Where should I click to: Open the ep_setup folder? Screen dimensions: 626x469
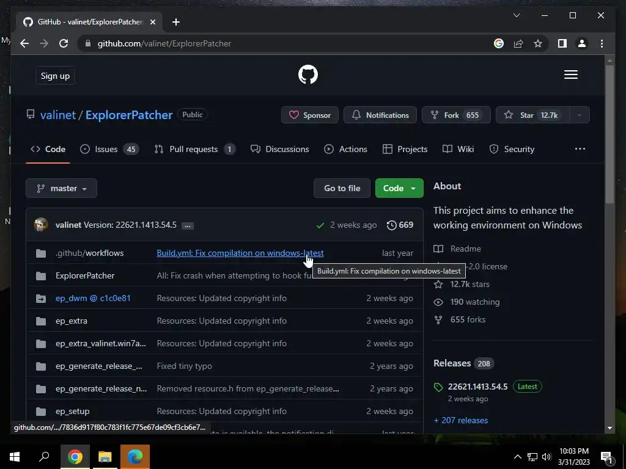(x=73, y=411)
